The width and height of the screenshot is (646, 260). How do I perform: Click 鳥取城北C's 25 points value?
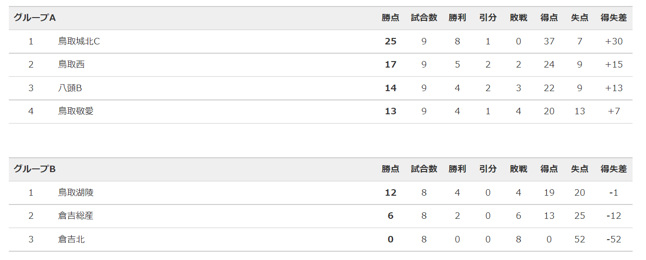click(391, 42)
